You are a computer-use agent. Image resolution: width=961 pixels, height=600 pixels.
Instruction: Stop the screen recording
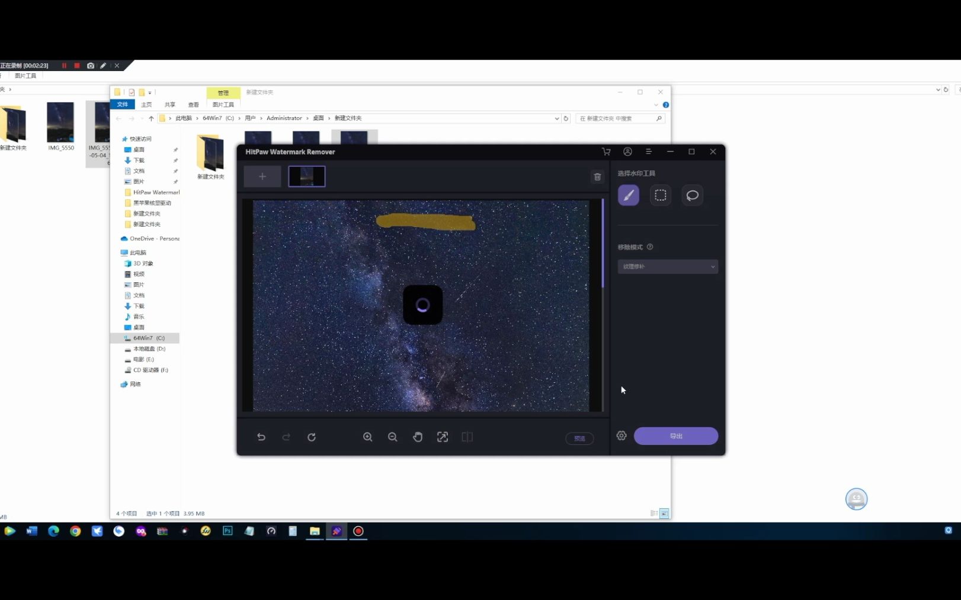point(77,66)
